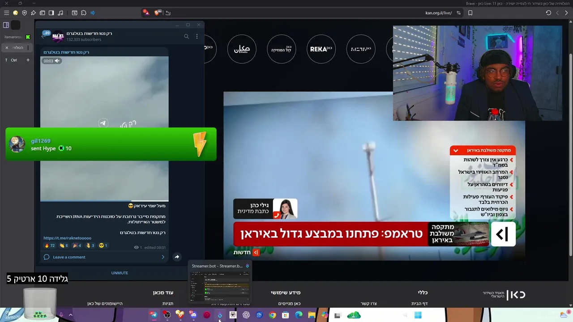573x322 pixels.
Task: Open Leave a comment on post
Action: tap(104, 257)
